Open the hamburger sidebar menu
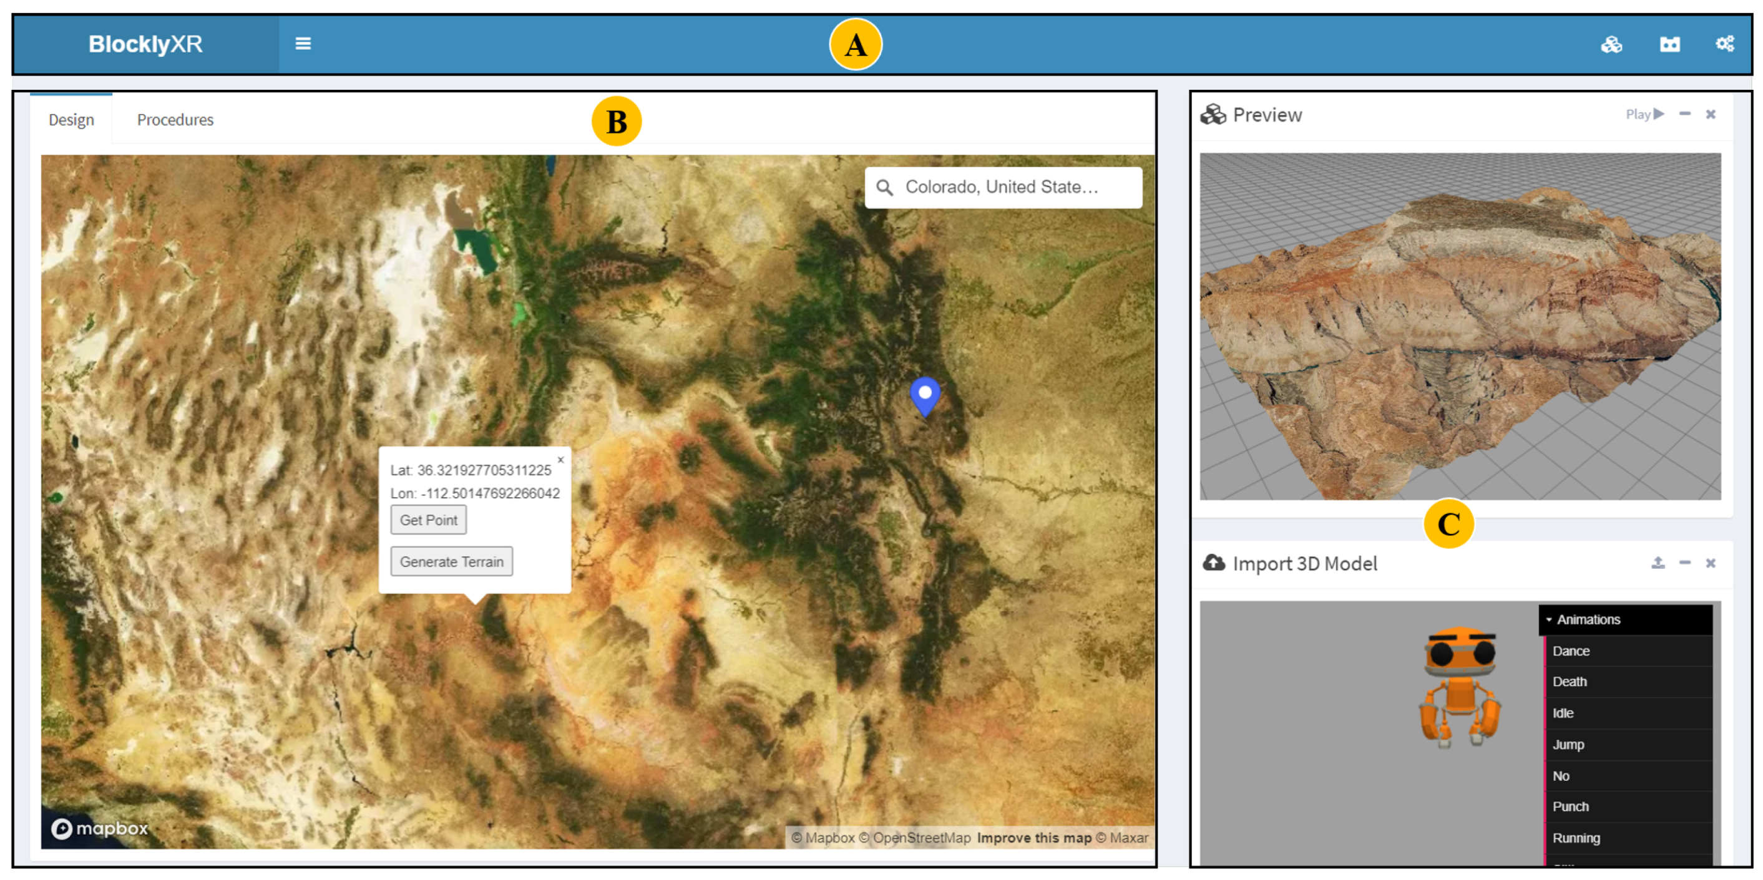This screenshot has height=880, width=1763. pyautogui.click(x=303, y=44)
